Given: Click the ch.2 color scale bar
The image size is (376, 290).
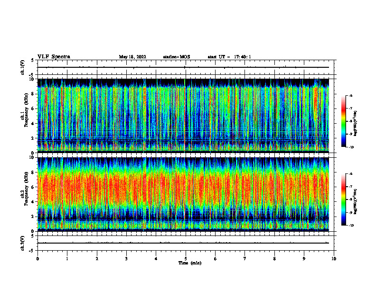Looking at the screenshot, I should (343, 199).
